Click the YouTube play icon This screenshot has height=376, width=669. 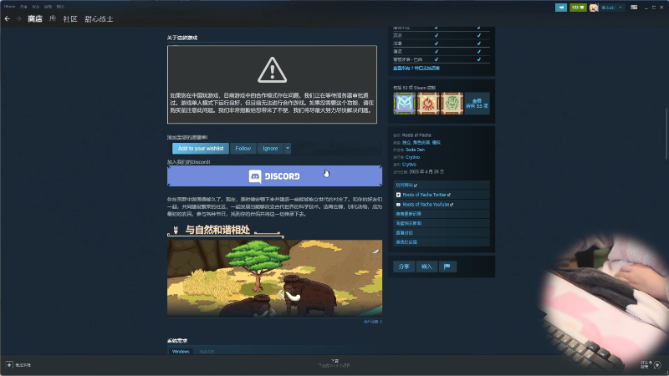[398, 205]
